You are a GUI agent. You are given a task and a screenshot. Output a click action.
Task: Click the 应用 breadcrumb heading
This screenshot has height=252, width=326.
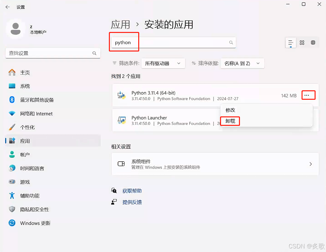(x=121, y=24)
